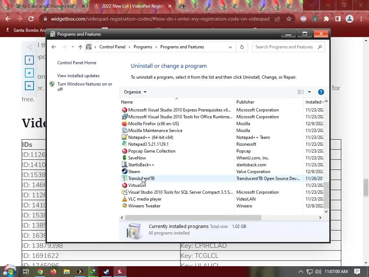This screenshot has width=369, height=277.
Task: Click the Notepad++ program icon
Action: click(x=124, y=137)
